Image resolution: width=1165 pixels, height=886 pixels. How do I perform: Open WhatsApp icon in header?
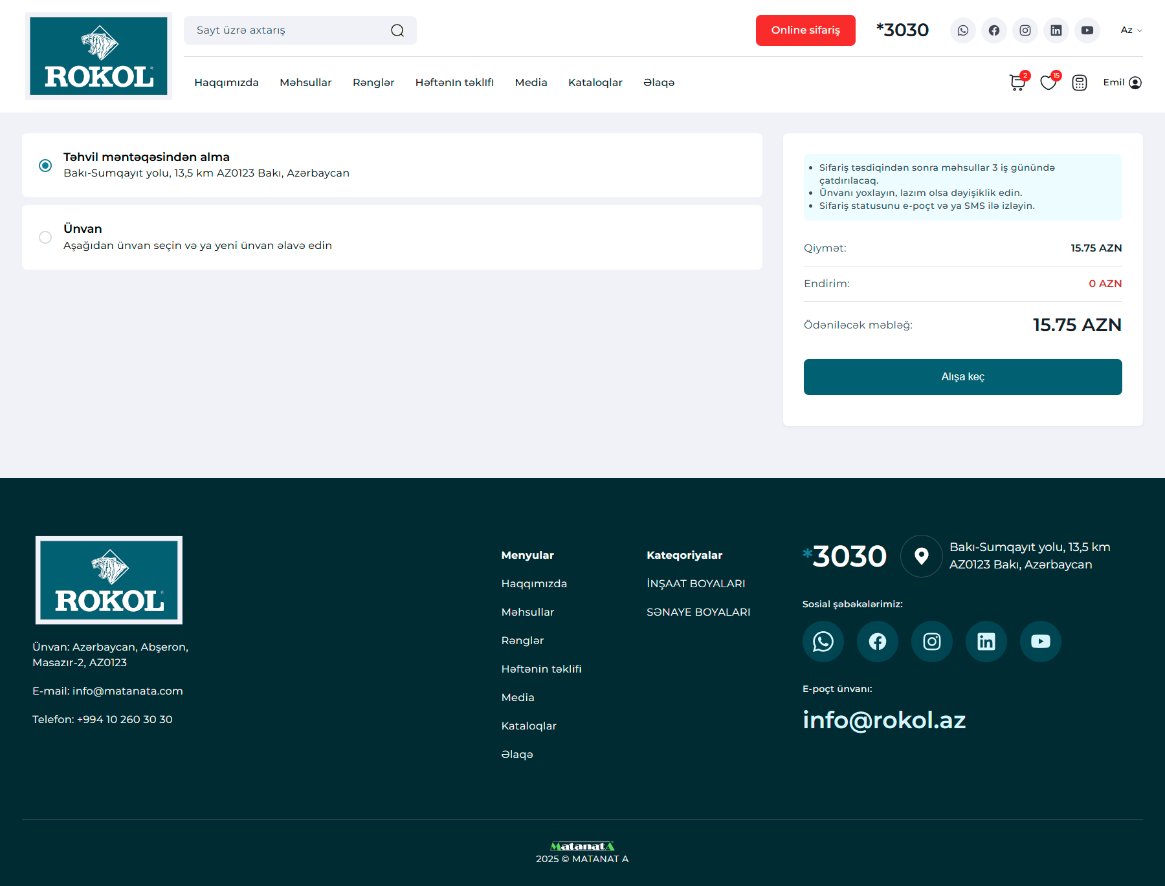pos(963,30)
